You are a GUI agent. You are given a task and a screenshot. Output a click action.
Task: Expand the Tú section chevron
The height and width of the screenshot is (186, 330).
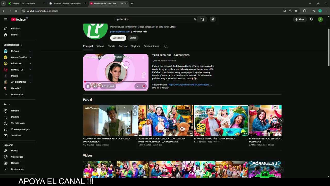pyautogui.click(x=9, y=104)
